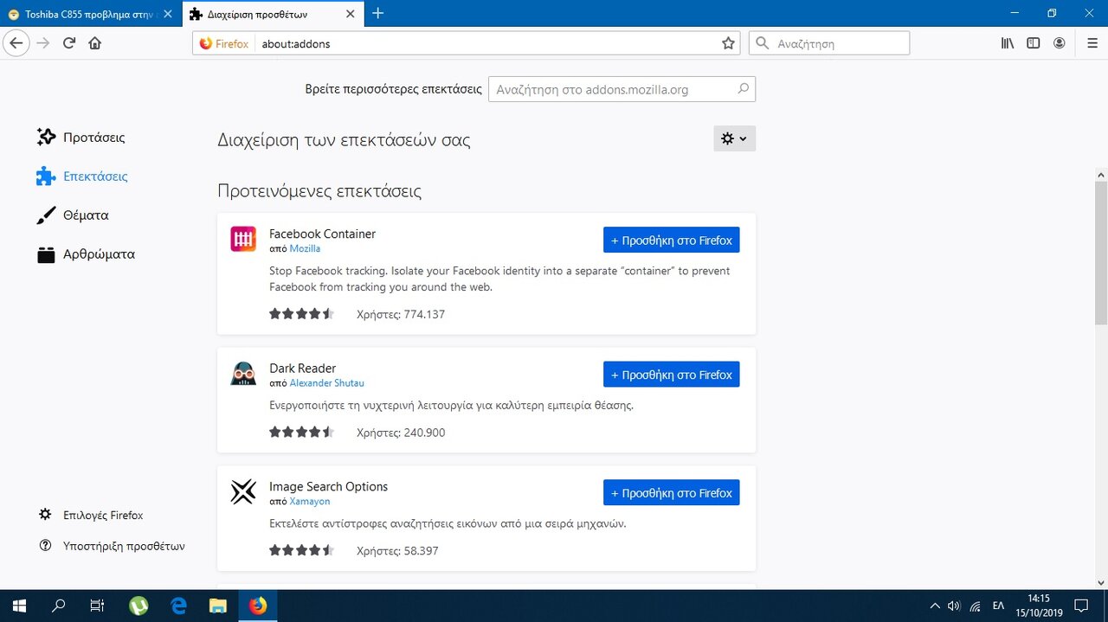Open the notification Action Center
Screen dimensions: 1108x622
(x=1080, y=606)
